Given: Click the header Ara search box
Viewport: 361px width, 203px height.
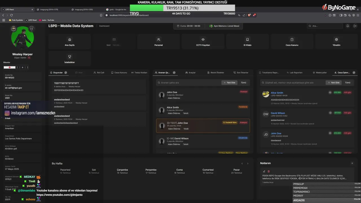Looking at the screenshot, I should 325,26.
